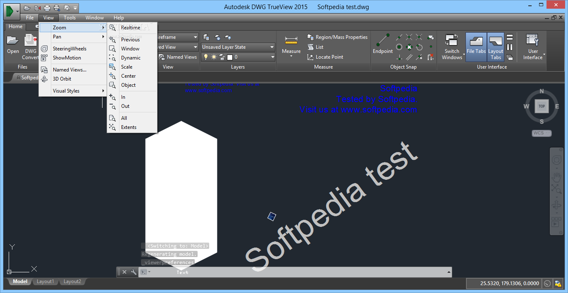Toggle the Center object snap circle icon
Image resolution: width=568 pixels, height=293 pixels.
[399, 47]
